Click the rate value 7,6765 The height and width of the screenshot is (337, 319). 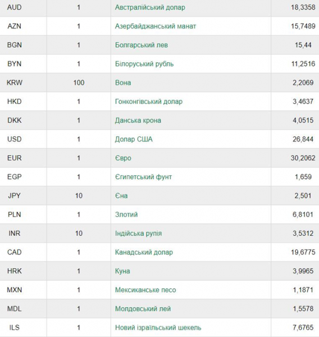click(303, 327)
